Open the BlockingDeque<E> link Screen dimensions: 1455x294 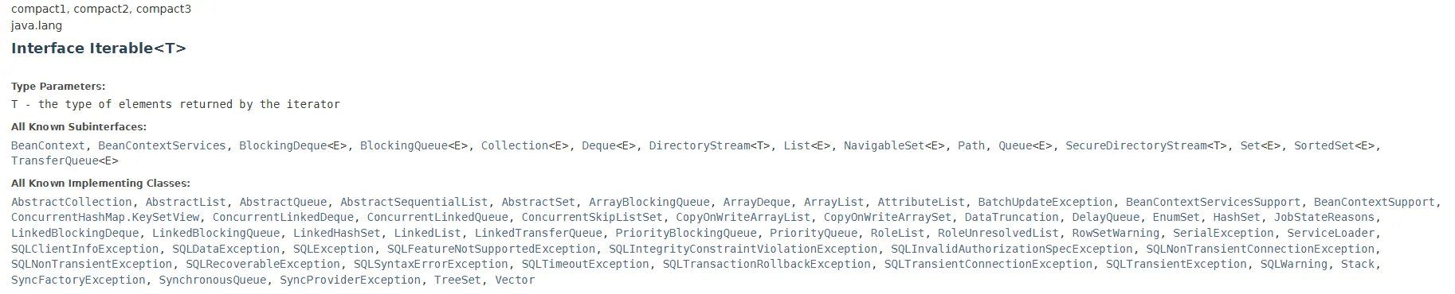pyautogui.click(x=293, y=145)
